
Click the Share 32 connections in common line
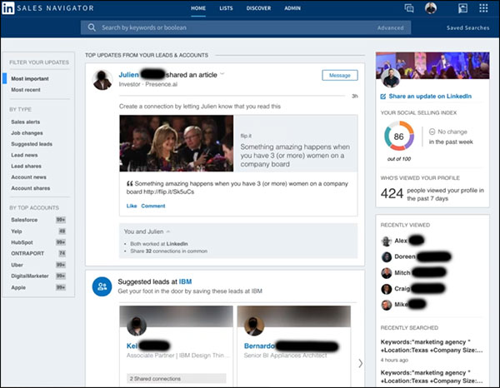pyautogui.click(x=168, y=251)
